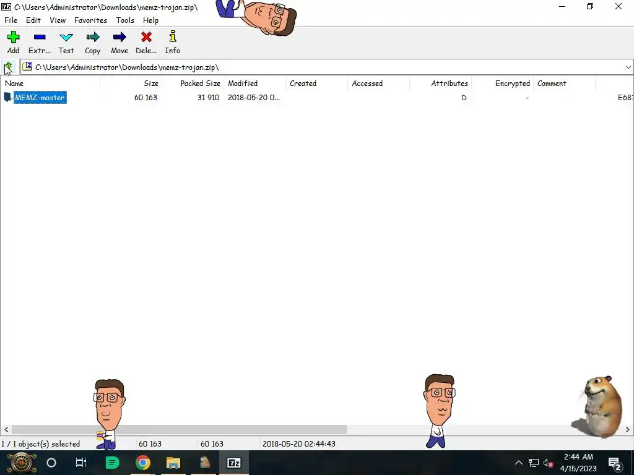Click the zip icon in address bar
Image resolution: width=634 pixels, height=475 pixels.
27,67
